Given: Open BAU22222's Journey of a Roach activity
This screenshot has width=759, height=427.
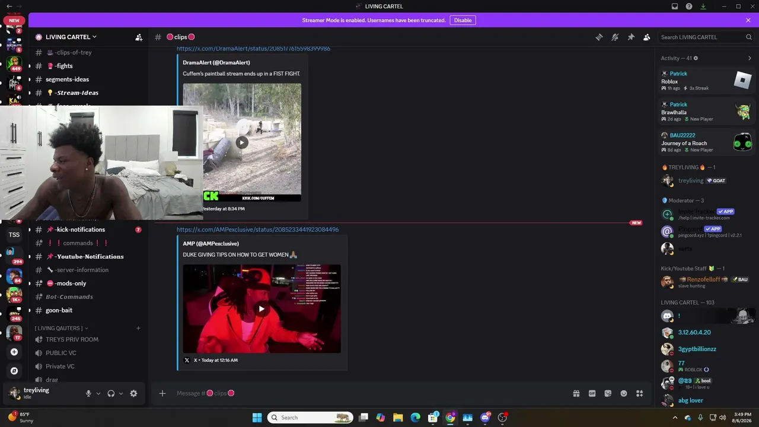Looking at the screenshot, I should pyautogui.click(x=706, y=142).
